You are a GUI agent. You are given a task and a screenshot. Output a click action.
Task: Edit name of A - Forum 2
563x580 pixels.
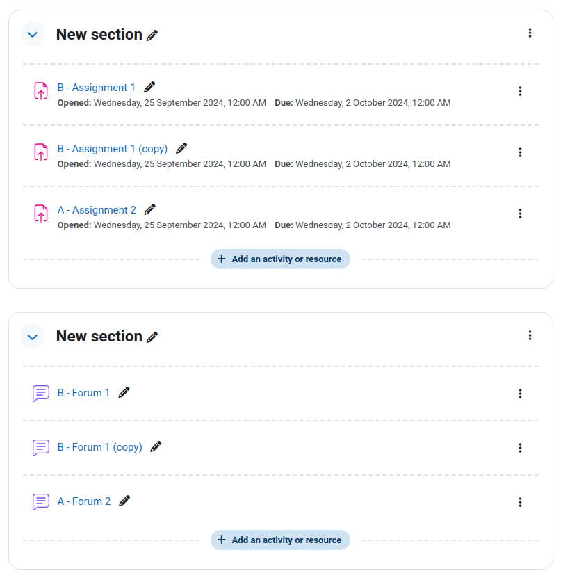[x=124, y=501]
